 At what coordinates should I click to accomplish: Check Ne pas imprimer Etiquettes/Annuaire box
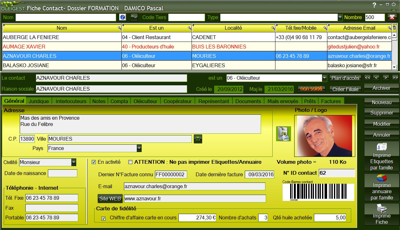(x=131, y=162)
